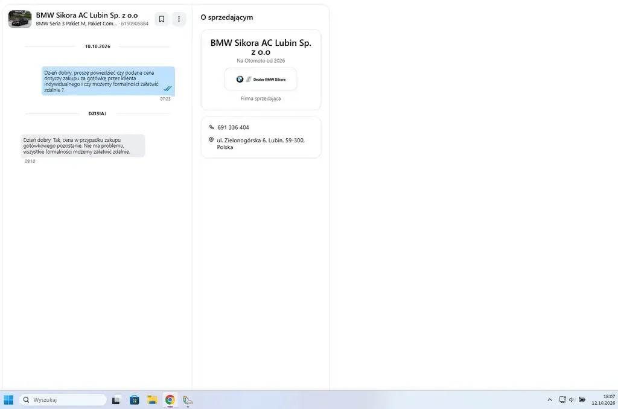Click the 09:10 message timestamp
Image resolution: width=618 pixels, height=409 pixels.
(30, 161)
